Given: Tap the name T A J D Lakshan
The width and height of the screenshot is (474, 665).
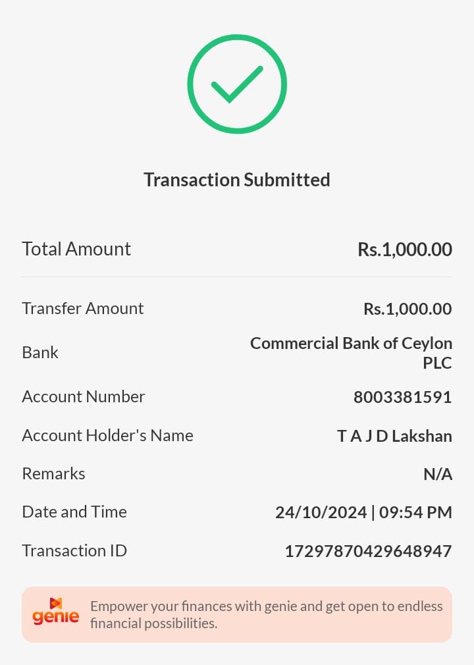Looking at the screenshot, I should coord(394,436).
